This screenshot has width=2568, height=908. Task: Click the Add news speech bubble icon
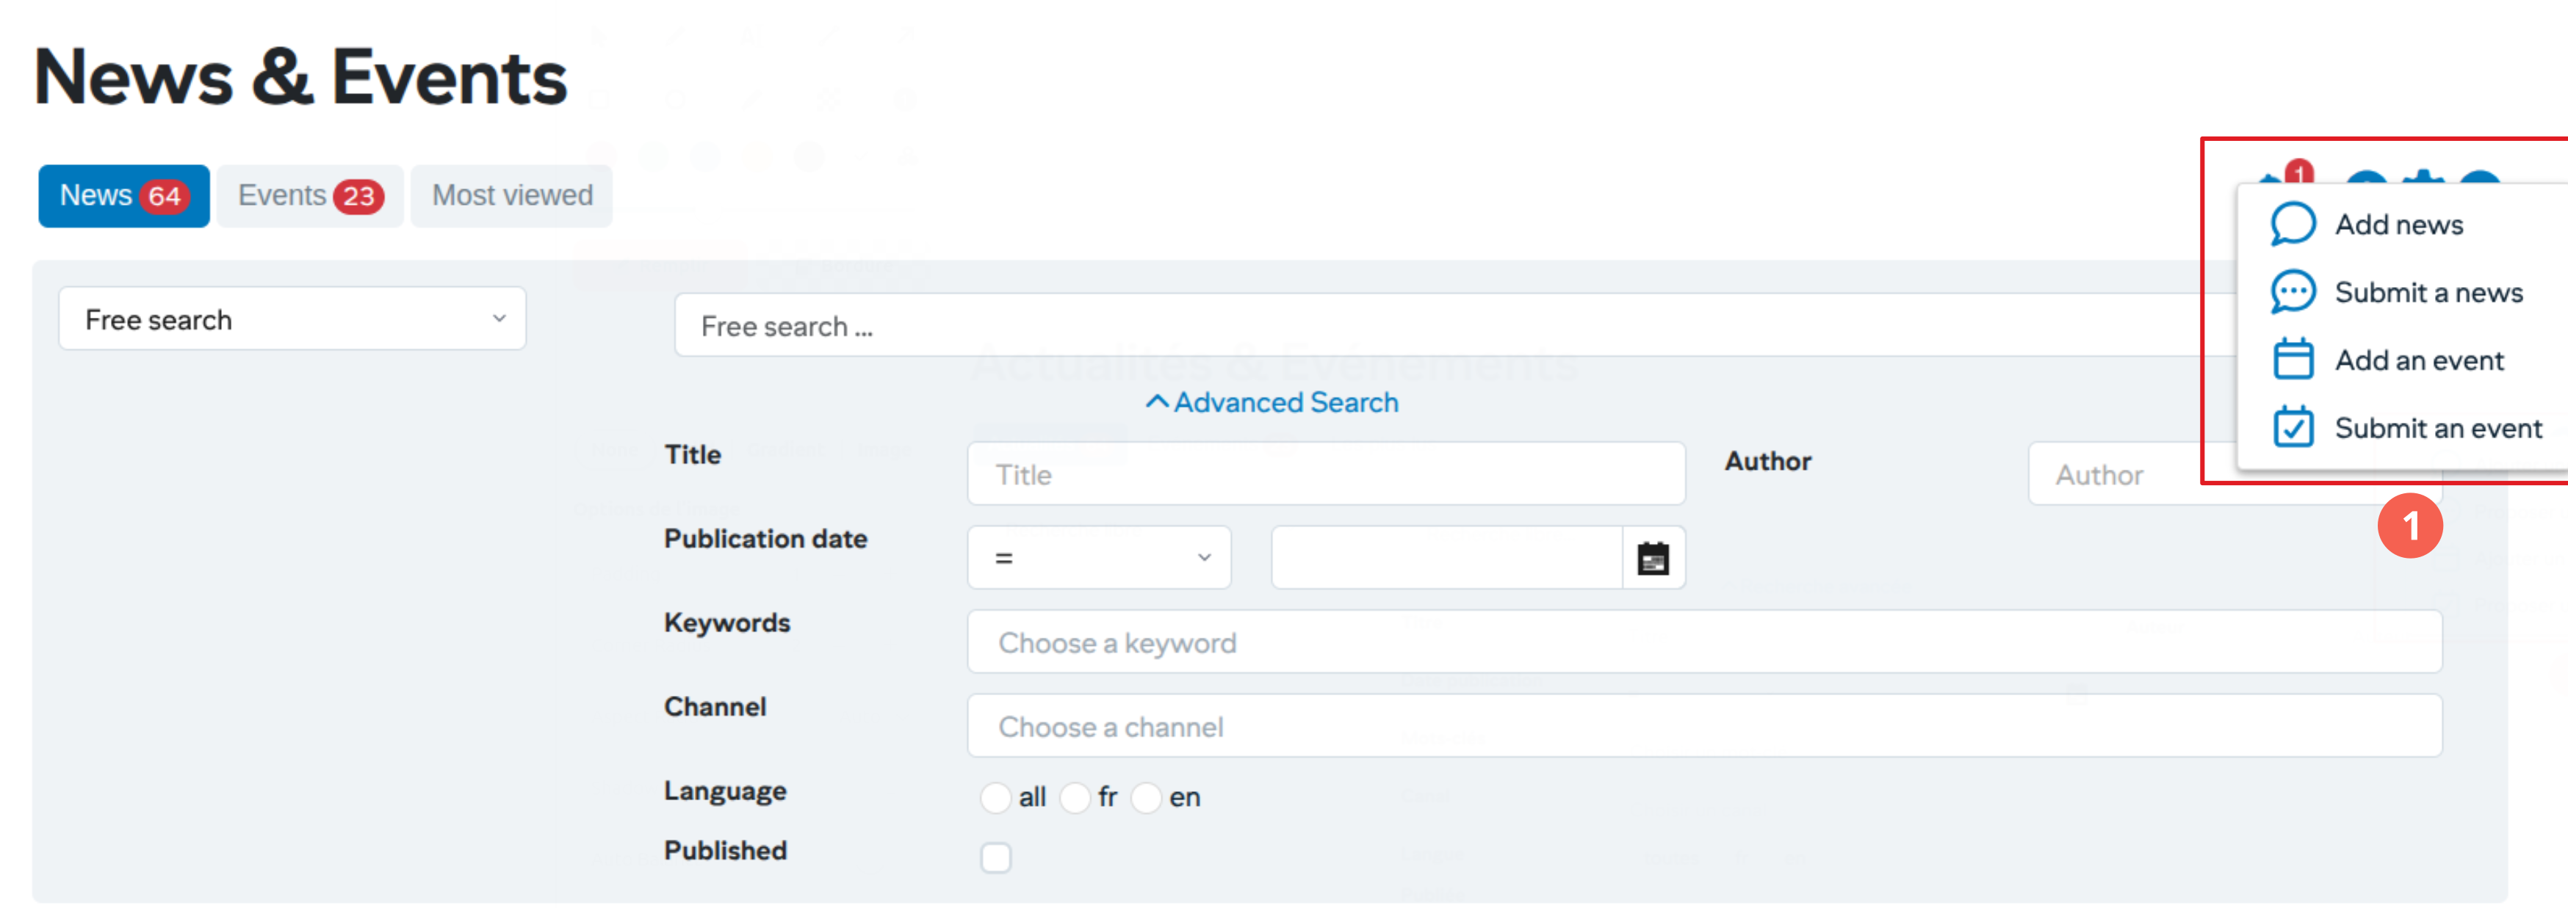2292,225
